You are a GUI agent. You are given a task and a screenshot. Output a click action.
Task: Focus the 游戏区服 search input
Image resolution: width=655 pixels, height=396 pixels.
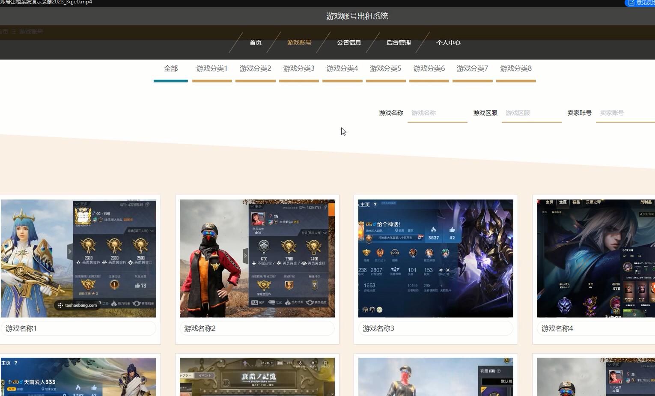(532, 113)
